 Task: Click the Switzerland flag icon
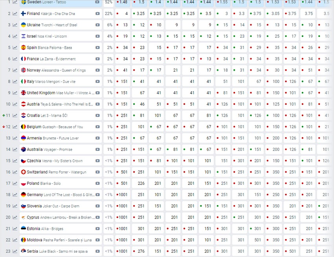pos(24,172)
